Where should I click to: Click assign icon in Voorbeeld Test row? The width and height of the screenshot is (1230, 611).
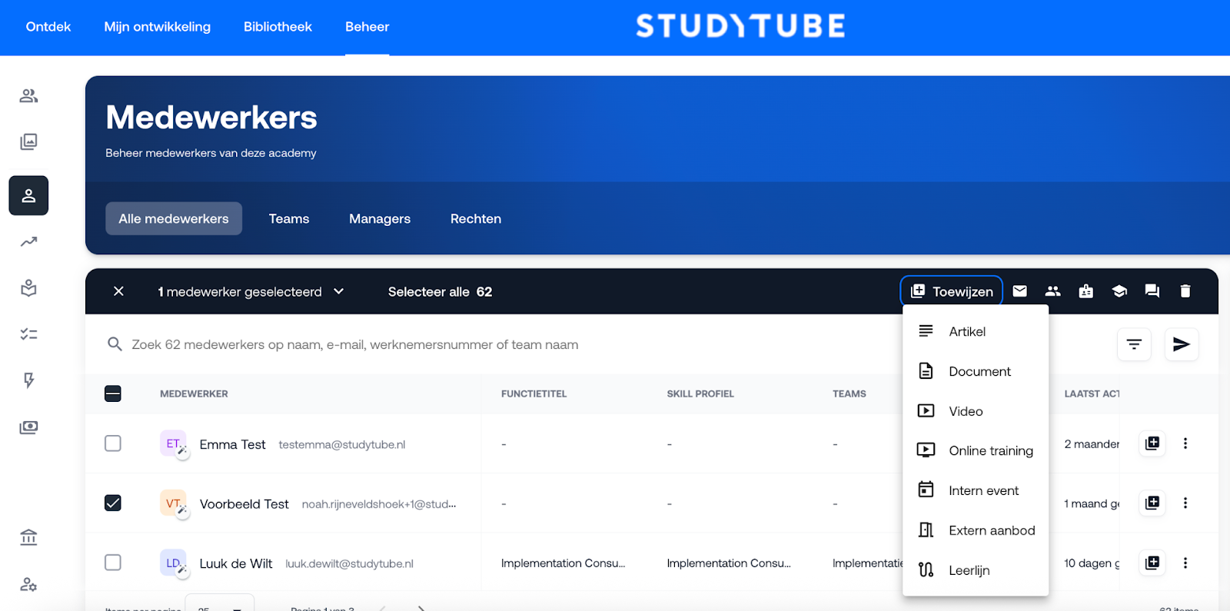(x=1152, y=503)
